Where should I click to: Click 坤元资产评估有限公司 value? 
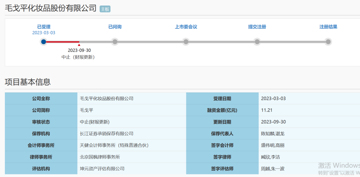(102, 169)
